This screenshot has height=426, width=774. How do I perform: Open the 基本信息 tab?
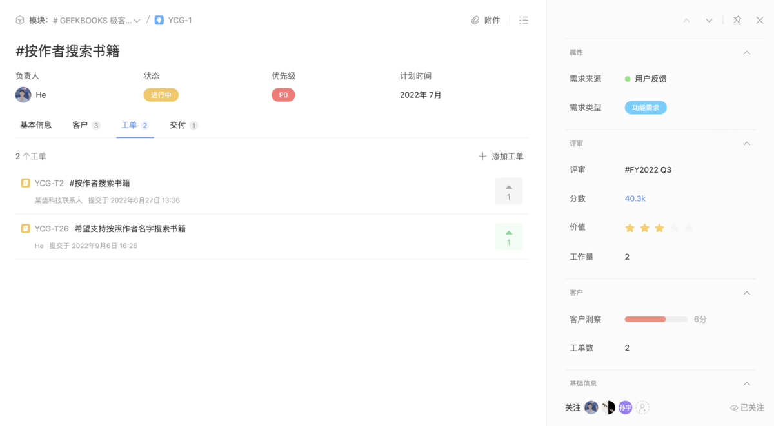tap(35, 126)
